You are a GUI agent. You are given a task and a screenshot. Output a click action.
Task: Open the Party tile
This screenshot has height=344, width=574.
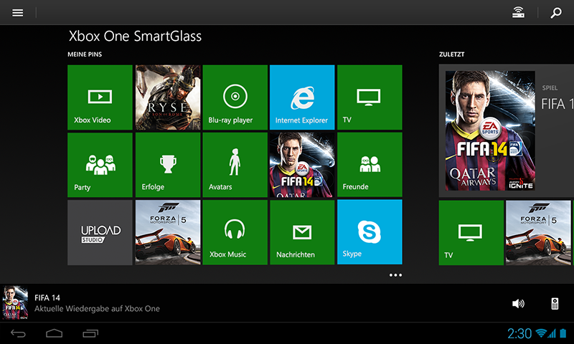[x=100, y=165]
